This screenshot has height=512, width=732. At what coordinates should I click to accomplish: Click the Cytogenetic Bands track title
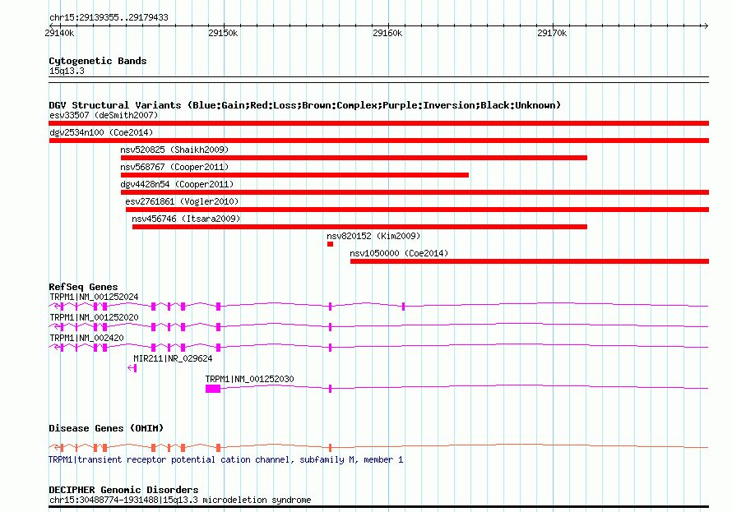tap(98, 61)
